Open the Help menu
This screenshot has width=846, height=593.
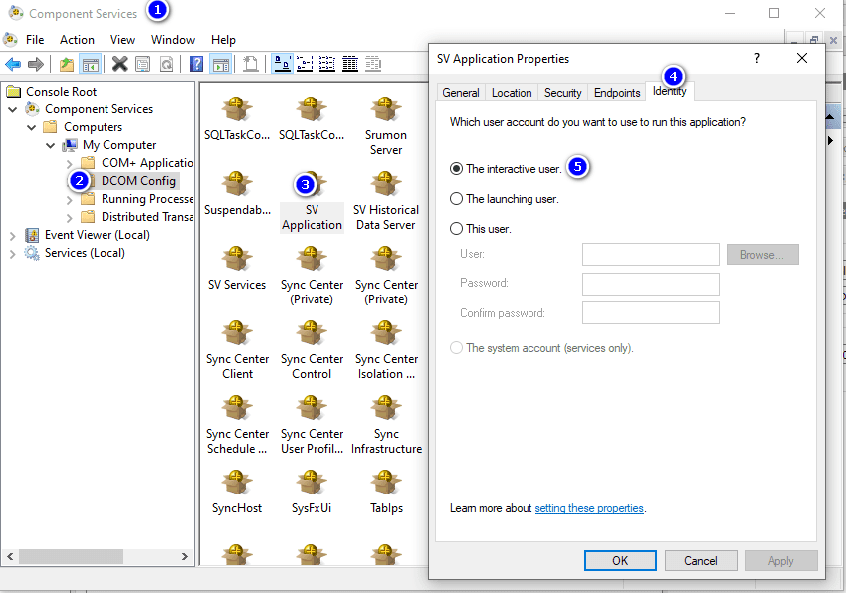pyautogui.click(x=223, y=40)
